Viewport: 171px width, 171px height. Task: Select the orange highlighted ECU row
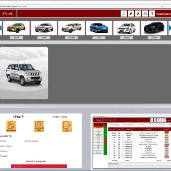(x=98, y=127)
